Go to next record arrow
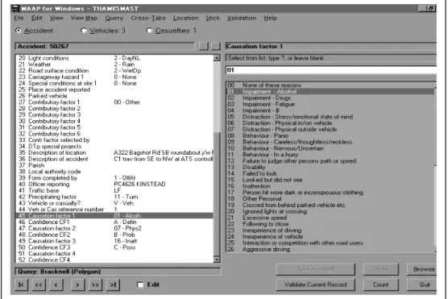The image size is (448, 299). (x=77, y=284)
